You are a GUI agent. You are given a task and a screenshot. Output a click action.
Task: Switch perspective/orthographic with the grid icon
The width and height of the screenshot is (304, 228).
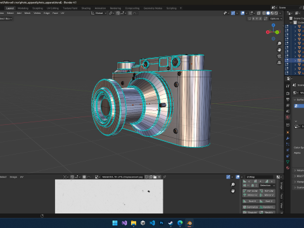tap(279, 63)
